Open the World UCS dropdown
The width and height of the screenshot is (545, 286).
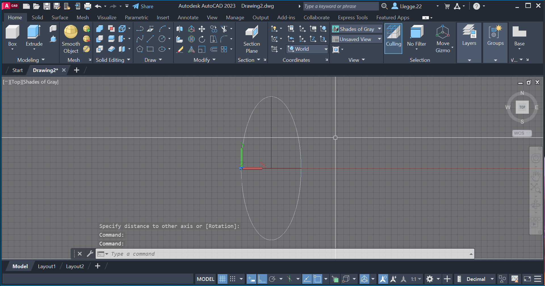coord(307,49)
